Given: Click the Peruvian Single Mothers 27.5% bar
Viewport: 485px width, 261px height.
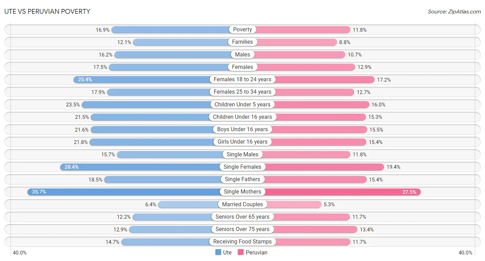Looking at the screenshot, I should click(x=342, y=192).
